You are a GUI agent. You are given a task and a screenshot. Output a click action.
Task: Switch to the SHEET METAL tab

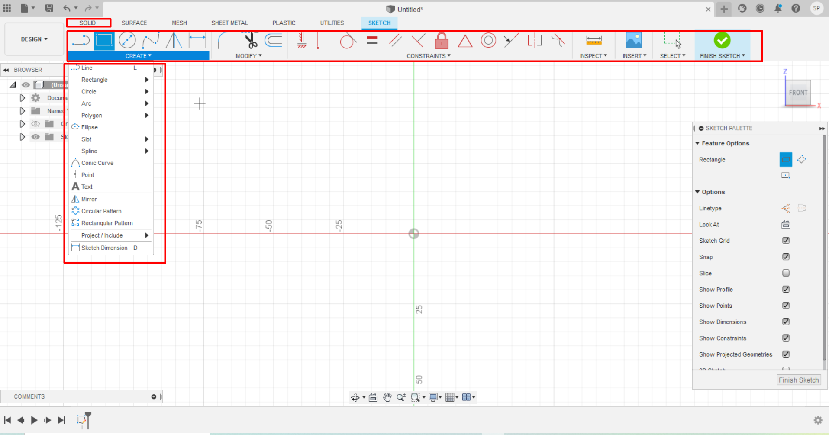pos(229,23)
